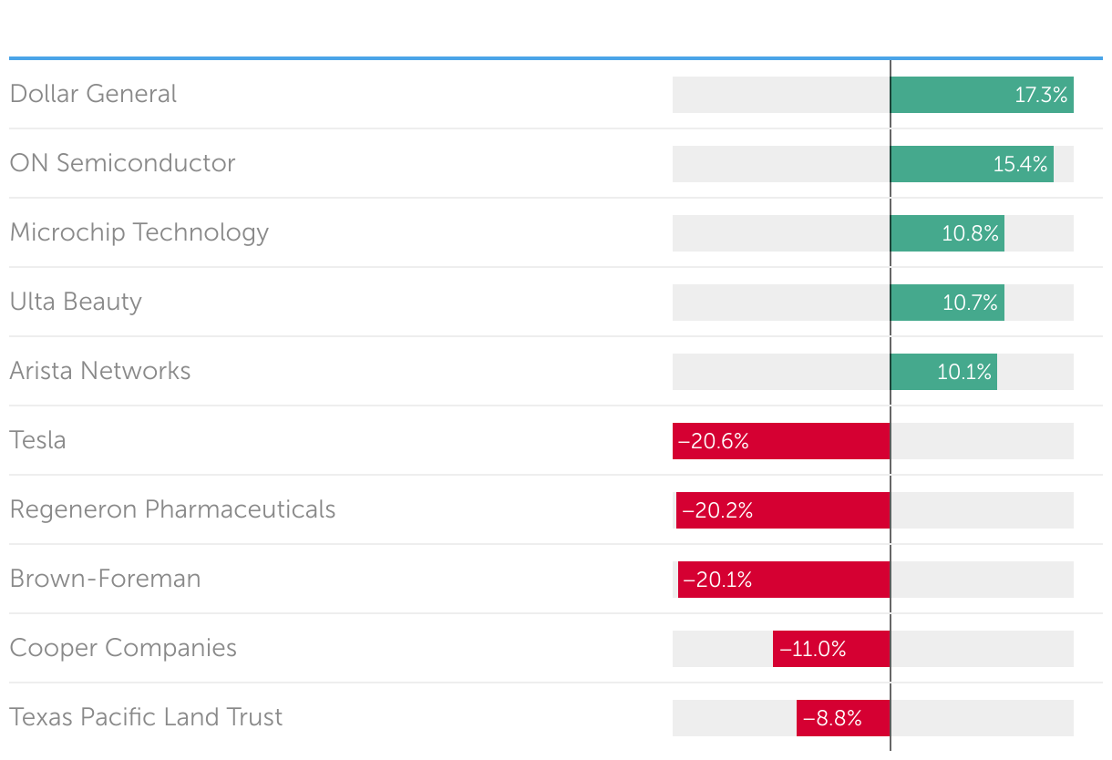Select the ON Semiconductor row label
The width and height of the screenshot is (1112, 760).
122,163
